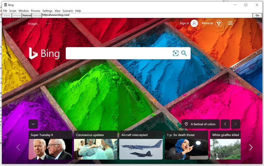Open the Scenario menu
264x166 pixels.
click(x=68, y=11)
